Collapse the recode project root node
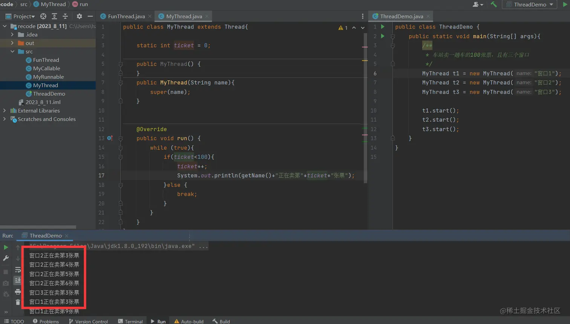This screenshot has height=324, width=570. pos(5,26)
